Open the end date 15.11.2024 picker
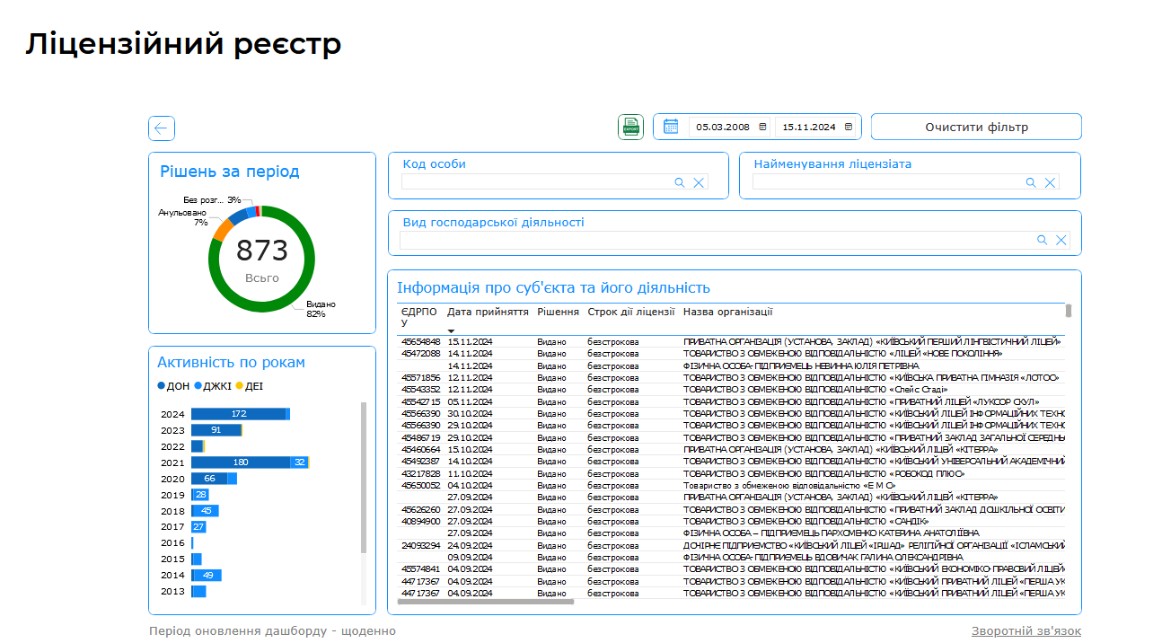The width and height of the screenshot is (1162, 643). click(848, 127)
